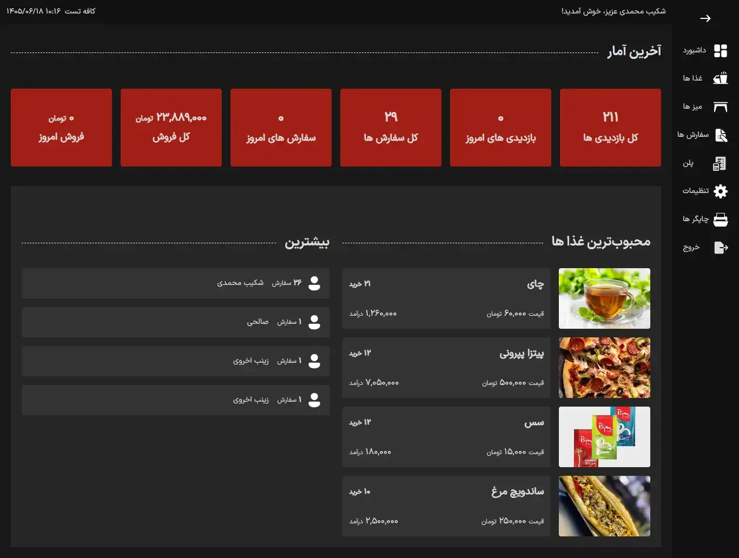Screen dimensions: 739x558
Task: Click the printers (چاپگر ها) icon
Action: 721,220
